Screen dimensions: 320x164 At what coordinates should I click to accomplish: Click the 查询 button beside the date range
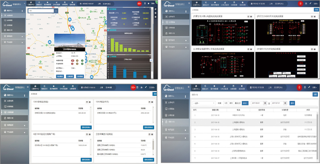[x=292, y=103]
